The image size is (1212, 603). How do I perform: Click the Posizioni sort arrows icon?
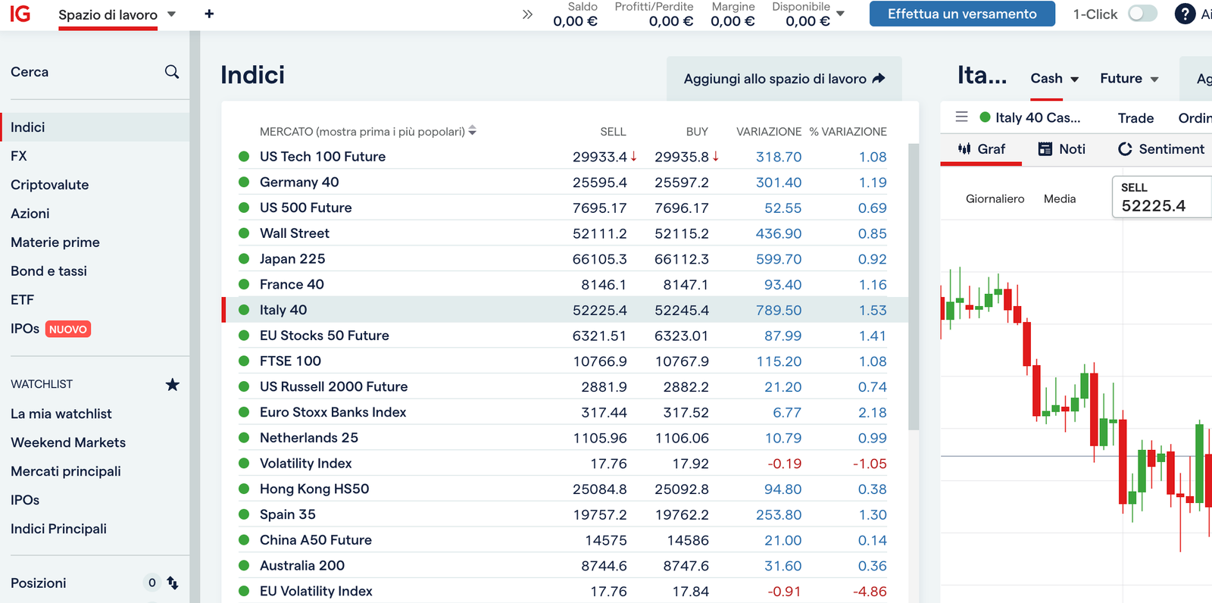173,583
